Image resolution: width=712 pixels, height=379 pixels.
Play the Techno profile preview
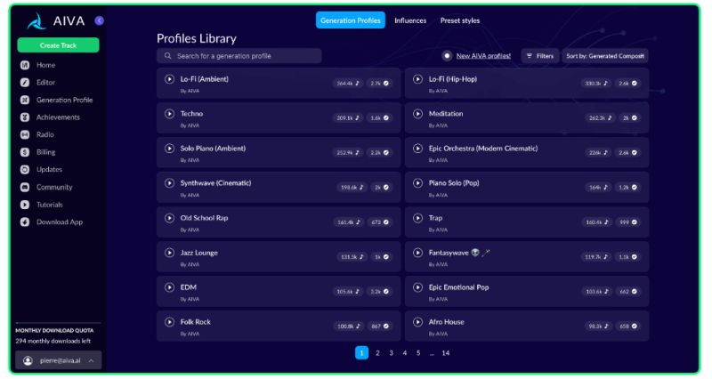169,114
